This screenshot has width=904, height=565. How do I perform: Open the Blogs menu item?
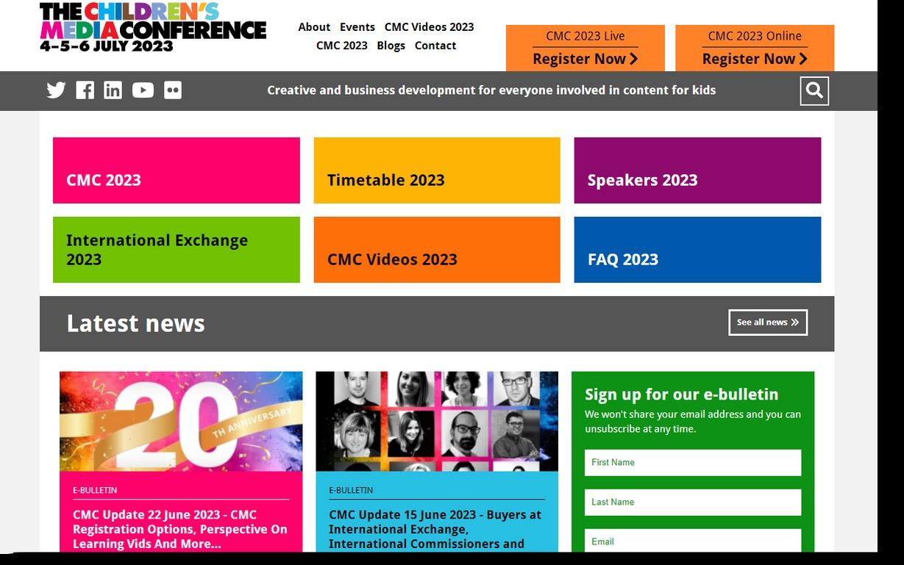pos(391,46)
